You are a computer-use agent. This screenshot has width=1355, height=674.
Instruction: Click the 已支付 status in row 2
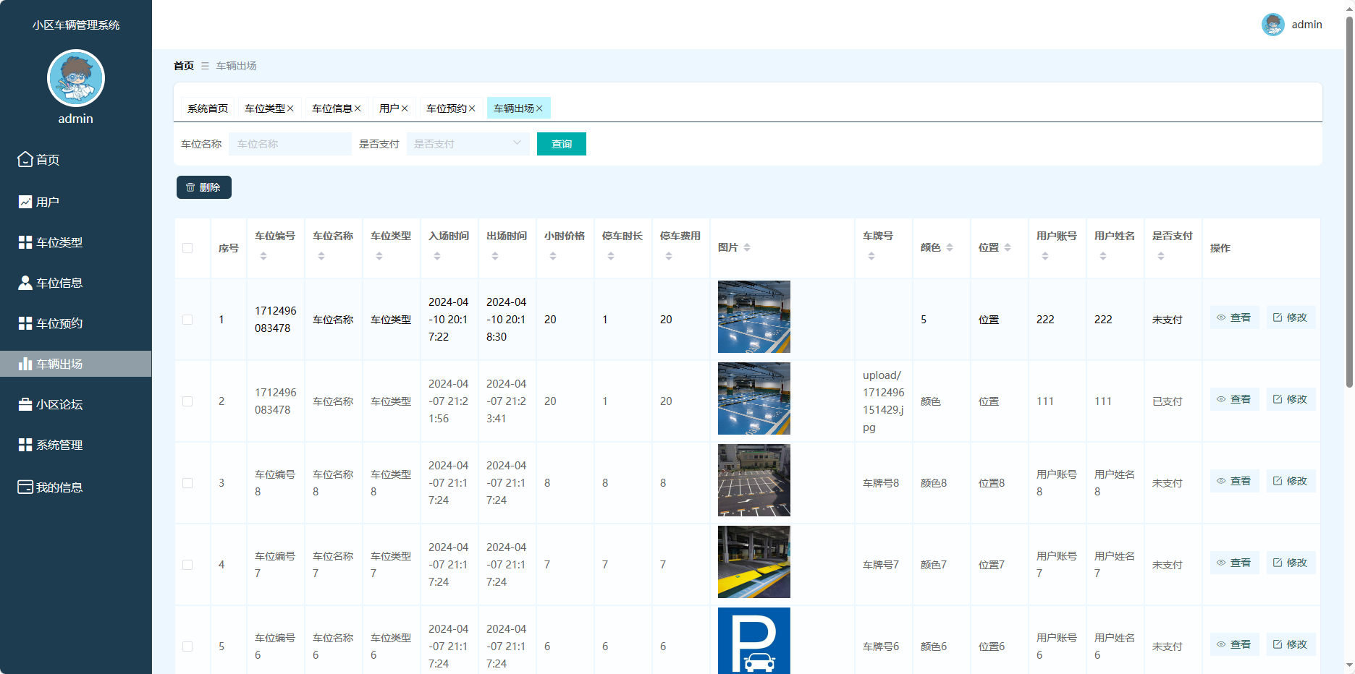pyautogui.click(x=1168, y=401)
